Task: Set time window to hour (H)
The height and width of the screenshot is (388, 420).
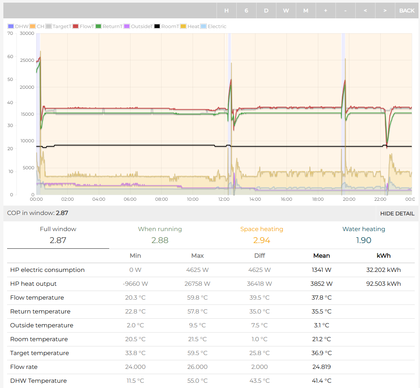Action: tap(226, 10)
